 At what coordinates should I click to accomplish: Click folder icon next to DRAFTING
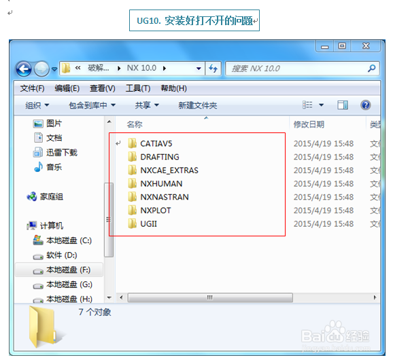[132, 157]
